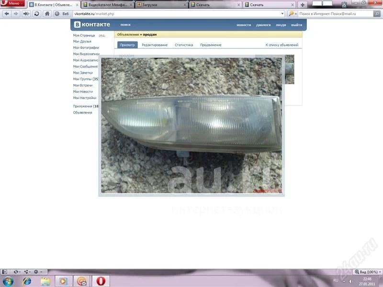Click Объявления in the breadcrumb header
This screenshot has height=287, width=383.
click(128, 34)
